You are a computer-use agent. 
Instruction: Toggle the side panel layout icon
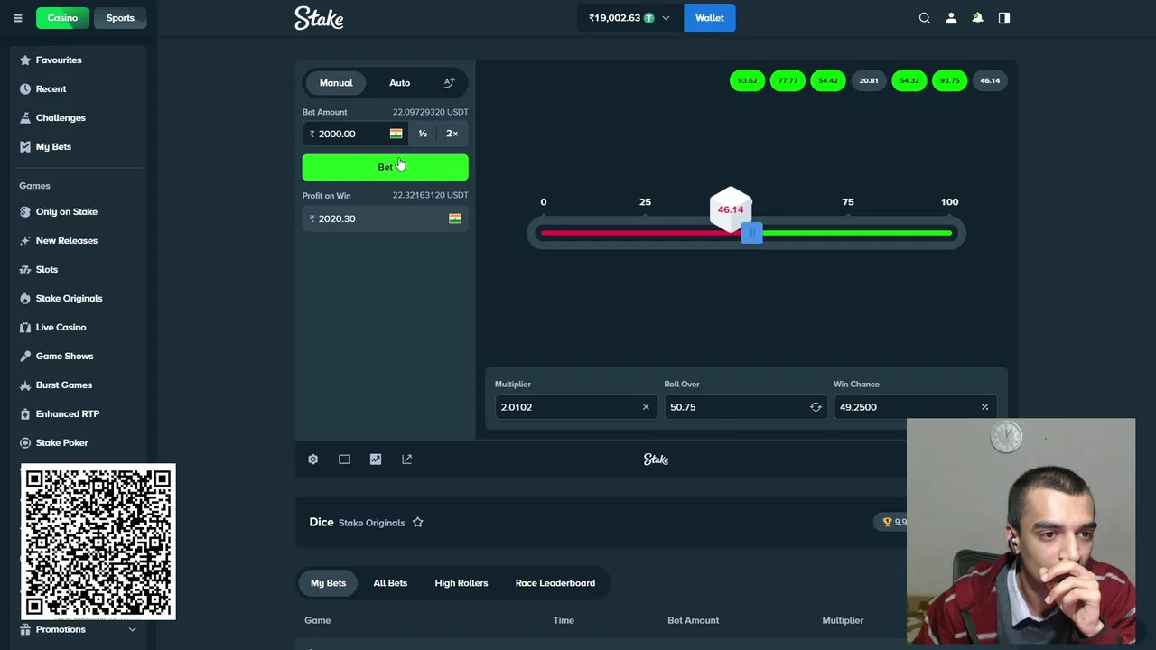1004,18
